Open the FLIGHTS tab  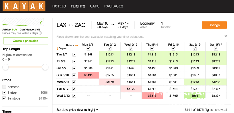[78, 6]
